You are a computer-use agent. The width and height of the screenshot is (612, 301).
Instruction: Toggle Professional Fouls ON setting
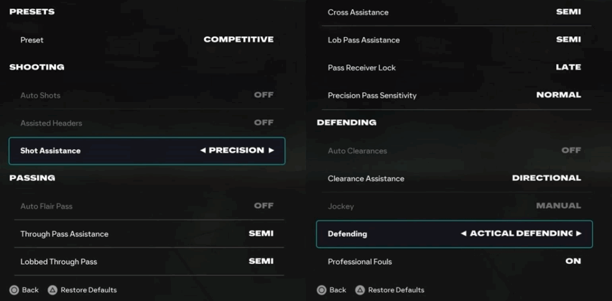(x=573, y=261)
